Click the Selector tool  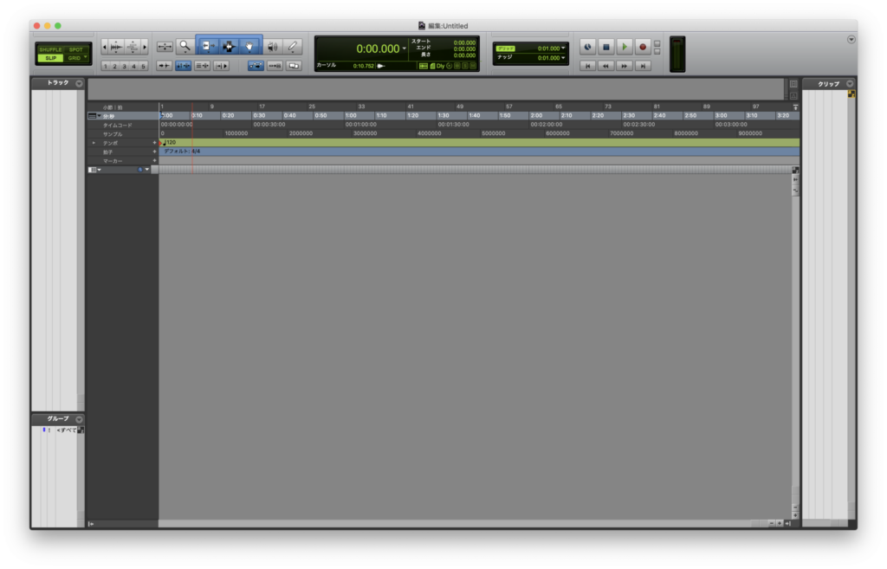pyautogui.click(x=230, y=47)
